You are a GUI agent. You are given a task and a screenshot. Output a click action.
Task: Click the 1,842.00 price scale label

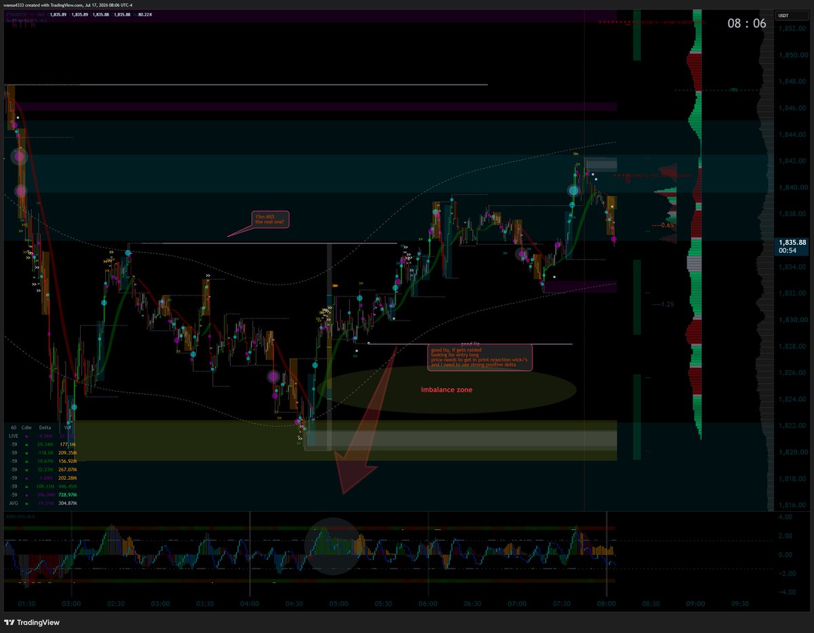792,161
